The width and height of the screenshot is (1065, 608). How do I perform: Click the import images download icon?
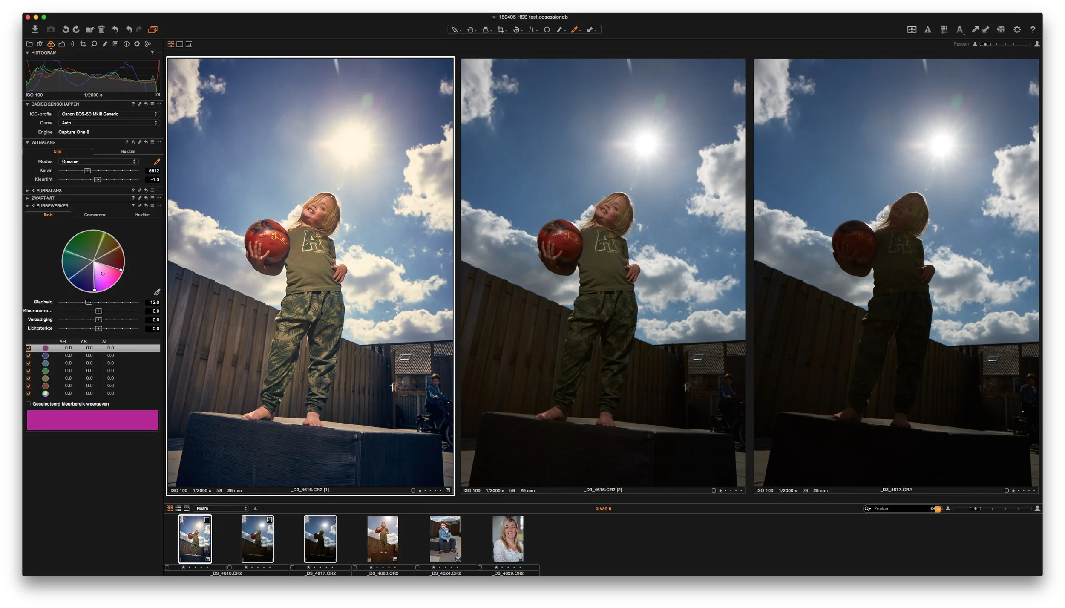35,29
